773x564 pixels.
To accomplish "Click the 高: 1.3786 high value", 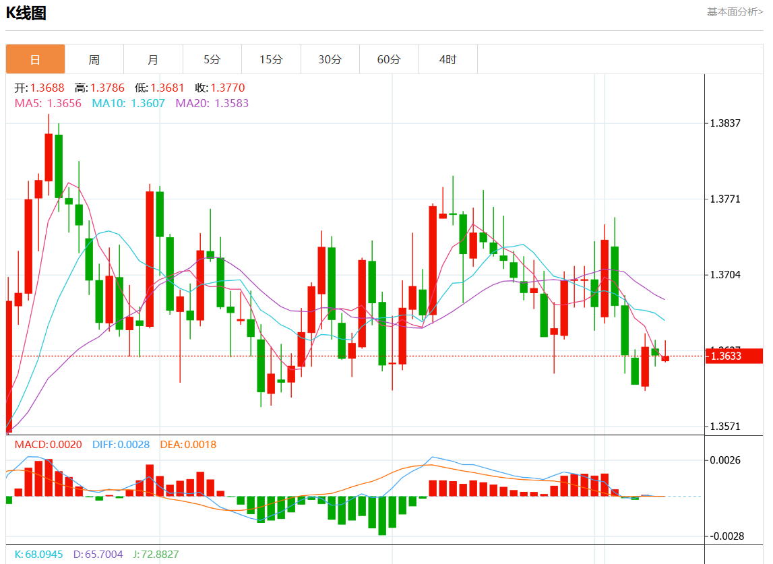I will click(x=100, y=88).
